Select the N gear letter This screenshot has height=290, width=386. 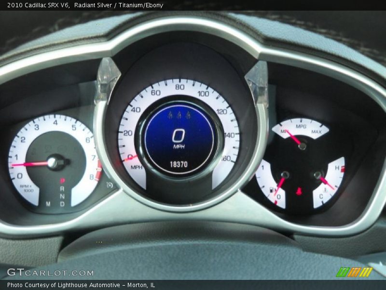62,196
